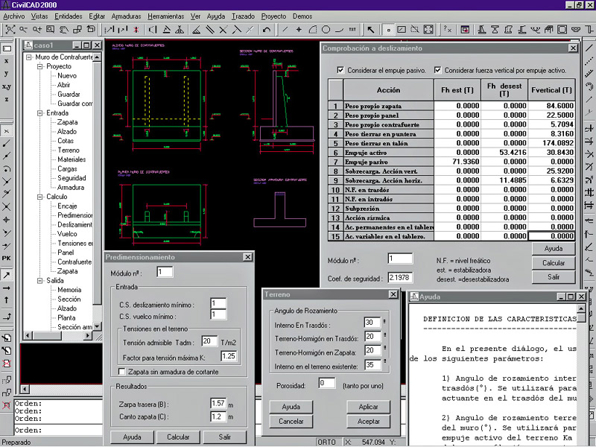The image size is (596, 447).
Task: Click Aceptar in the Terreno dialog
Action: 368,422
